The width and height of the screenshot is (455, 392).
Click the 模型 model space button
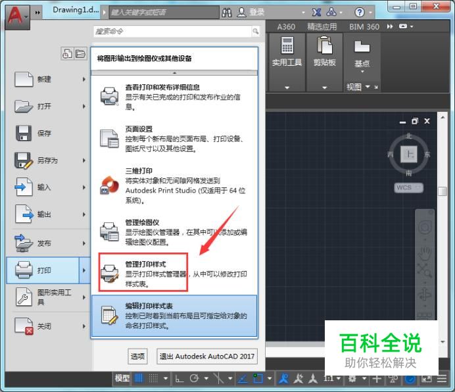pyautogui.click(x=122, y=378)
